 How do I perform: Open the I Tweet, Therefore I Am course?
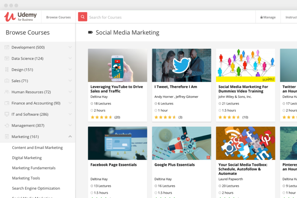176,87
